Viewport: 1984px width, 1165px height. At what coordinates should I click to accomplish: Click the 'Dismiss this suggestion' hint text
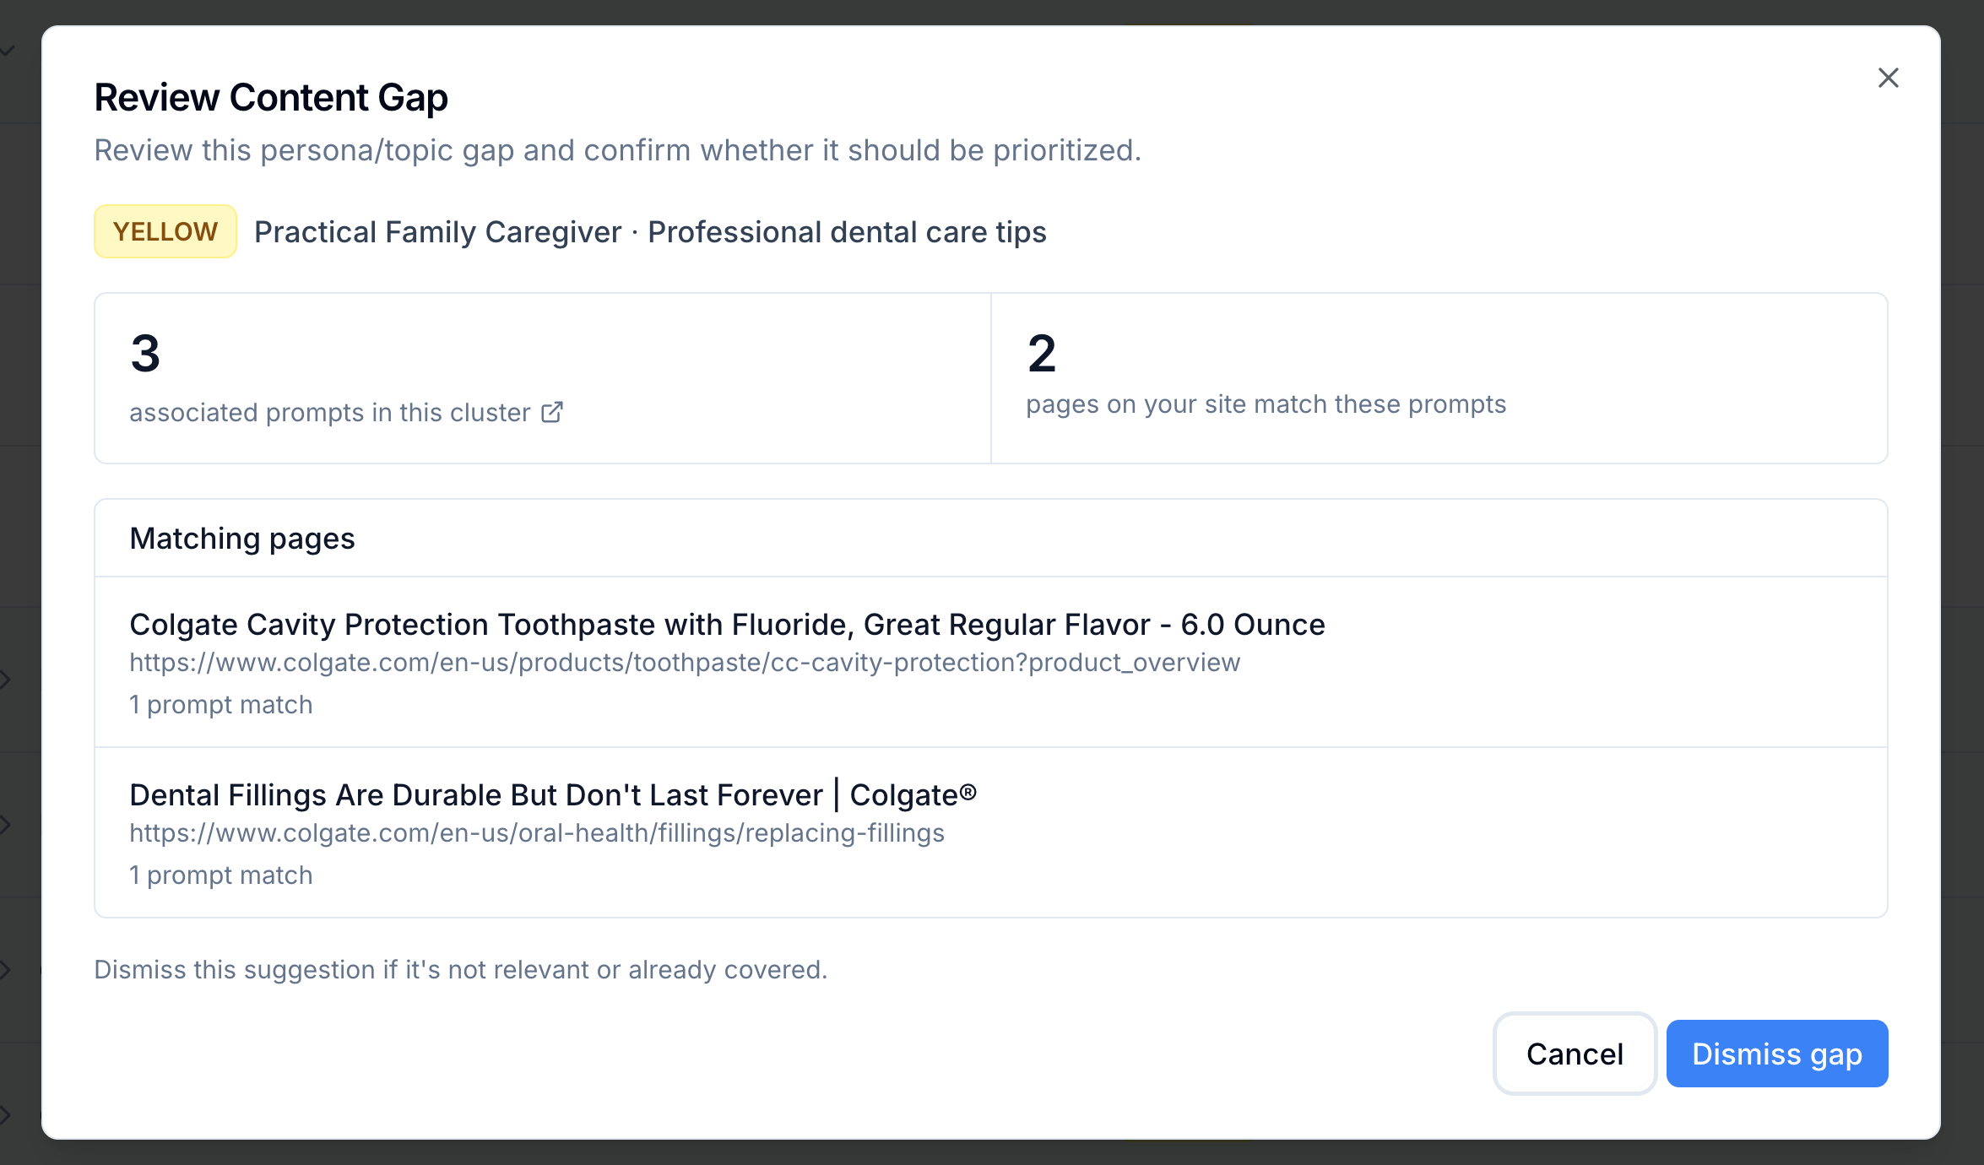460,970
